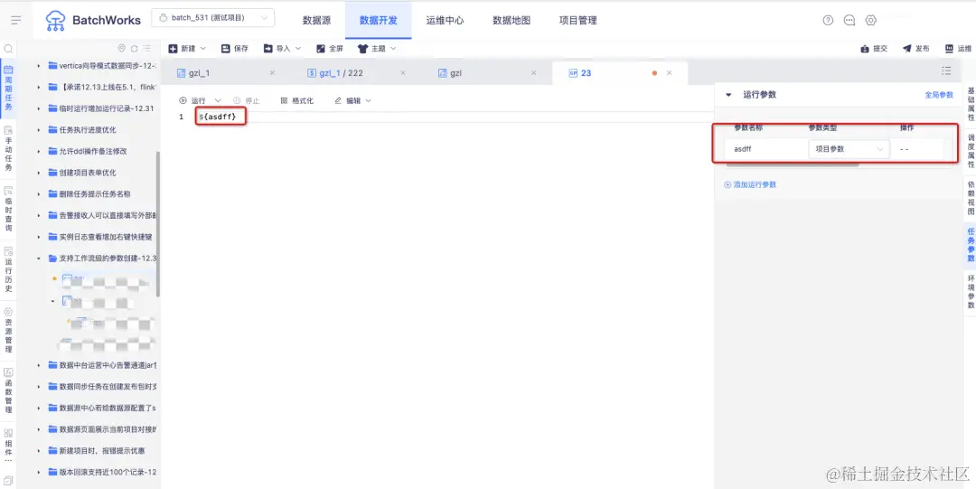Go to 项目管理 in top navigation

tap(578, 20)
